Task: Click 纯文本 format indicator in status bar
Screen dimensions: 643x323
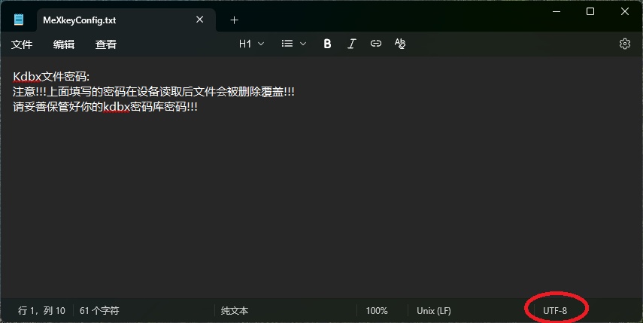Action: pos(235,310)
